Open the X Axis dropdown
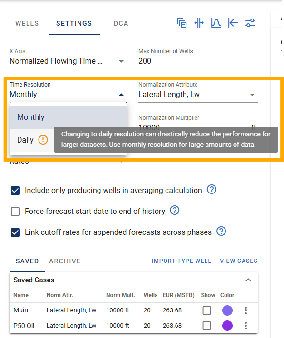Viewport: 284px width, 338px height. click(x=68, y=61)
